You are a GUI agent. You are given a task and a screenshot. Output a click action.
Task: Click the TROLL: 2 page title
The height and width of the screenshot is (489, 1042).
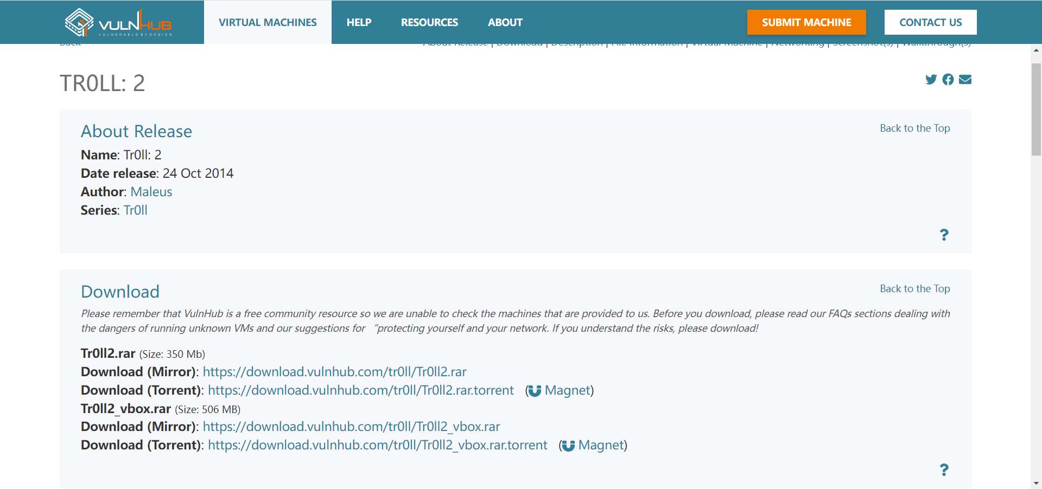tap(103, 83)
